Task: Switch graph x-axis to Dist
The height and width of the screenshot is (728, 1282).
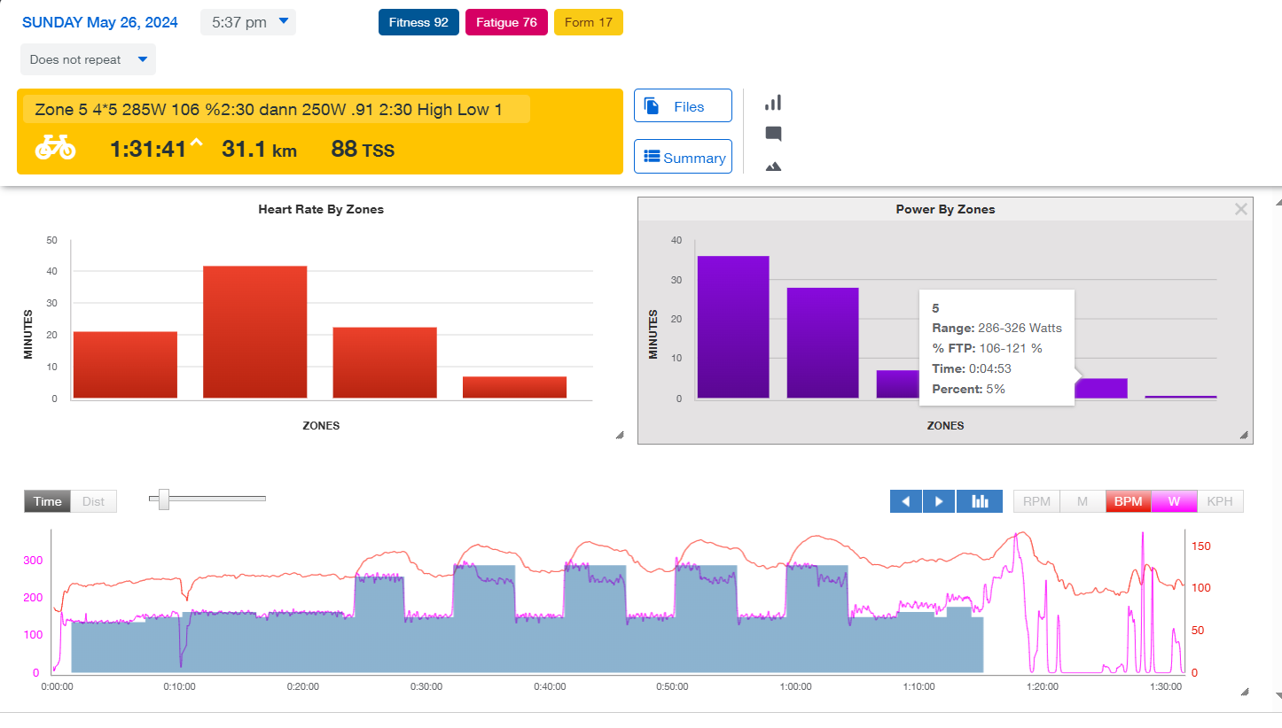Action: [x=93, y=501]
